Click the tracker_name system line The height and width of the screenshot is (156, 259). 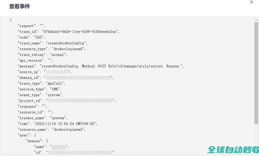click(42, 118)
